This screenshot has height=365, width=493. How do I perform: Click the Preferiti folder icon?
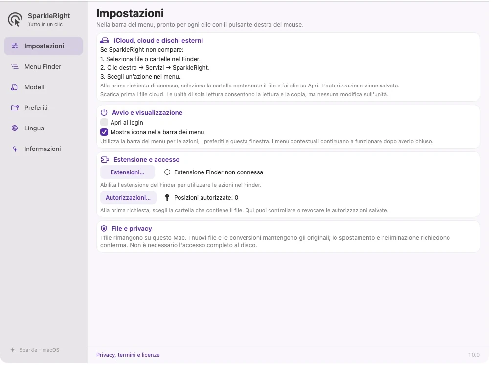tap(15, 107)
